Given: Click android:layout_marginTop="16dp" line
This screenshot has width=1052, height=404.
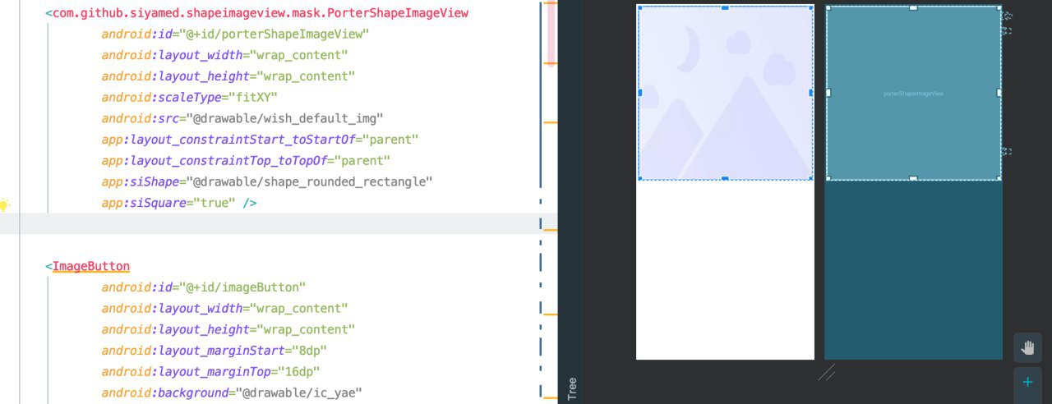Looking at the screenshot, I should pyautogui.click(x=210, y=372).
